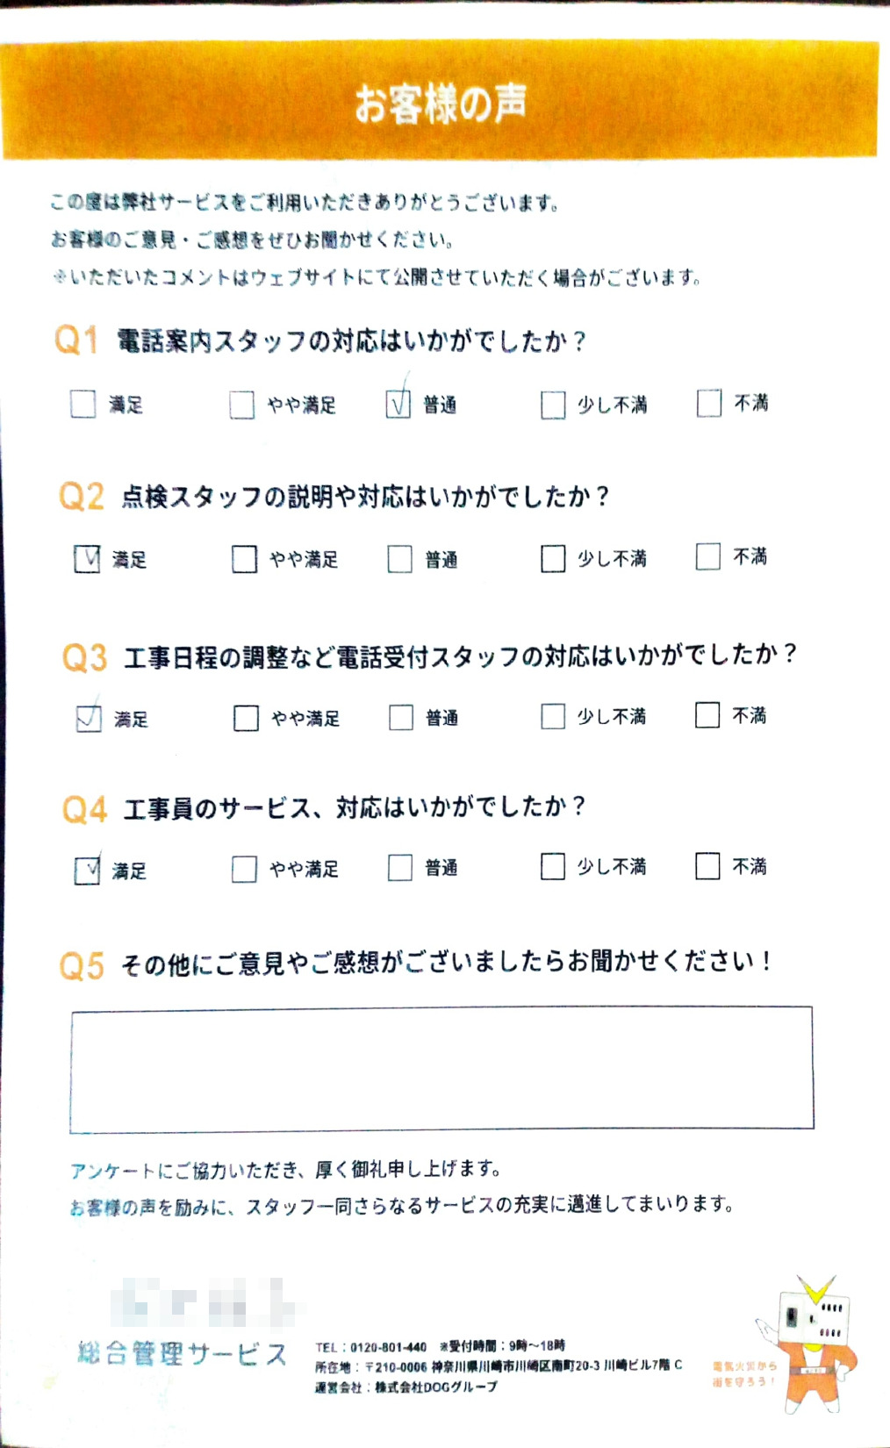Uncheck Q2 満足 checkbox
The height and width of the screenshot is (1448, 890).
pos(87,559)
